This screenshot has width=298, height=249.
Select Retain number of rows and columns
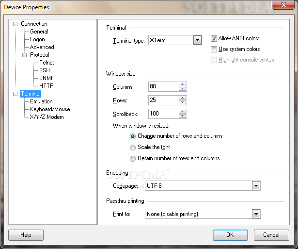(x=133, y=159)
